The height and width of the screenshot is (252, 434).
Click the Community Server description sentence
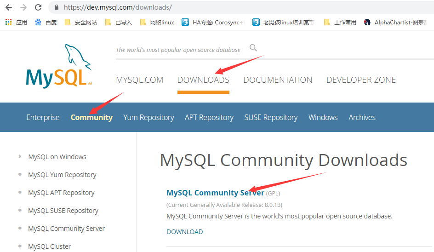coord(279,216)
